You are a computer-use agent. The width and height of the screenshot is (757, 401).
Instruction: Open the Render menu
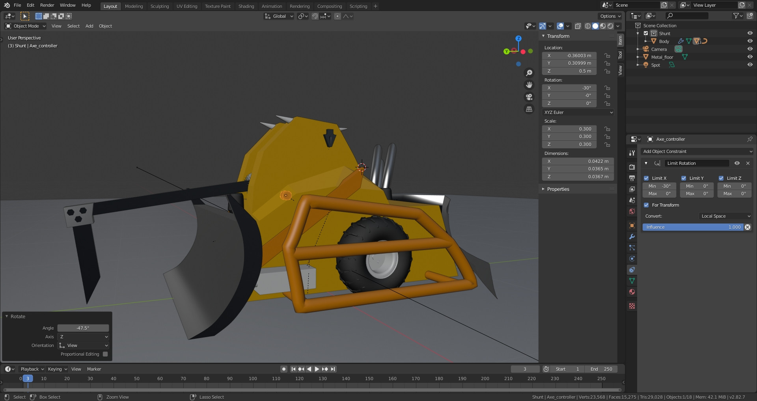click(47, 5)
